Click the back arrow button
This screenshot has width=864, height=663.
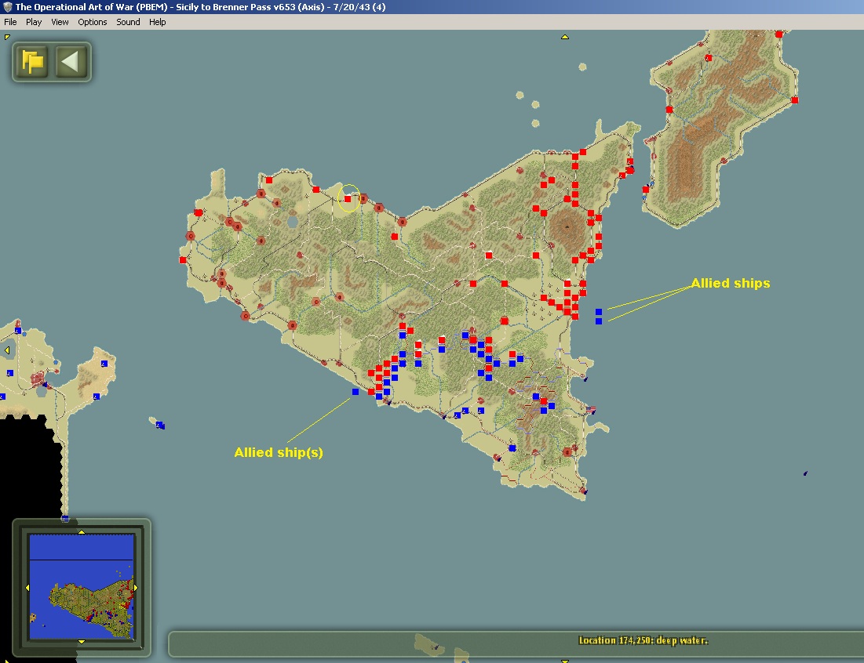click(71, 62)
